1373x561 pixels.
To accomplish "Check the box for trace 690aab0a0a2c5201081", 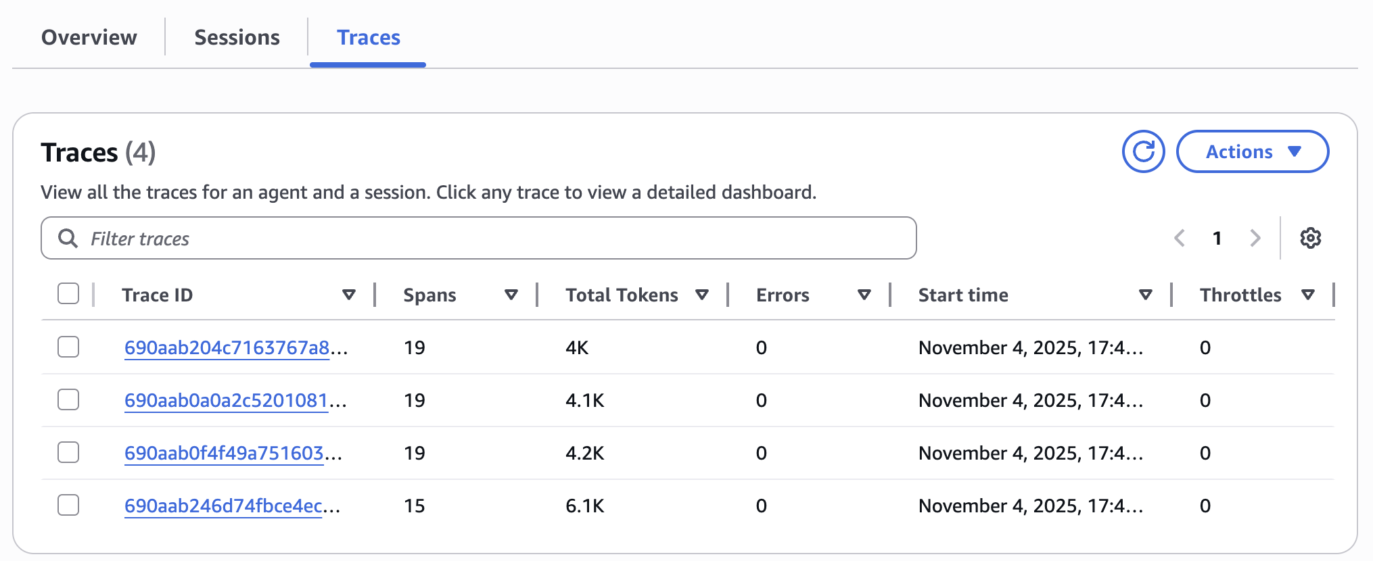I will click(68, 399).
